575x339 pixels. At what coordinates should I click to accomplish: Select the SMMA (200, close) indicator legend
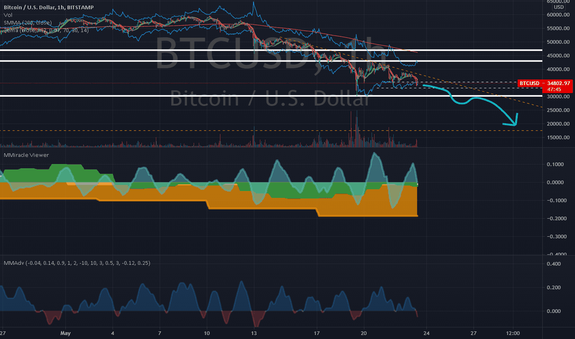click(28, 23)
